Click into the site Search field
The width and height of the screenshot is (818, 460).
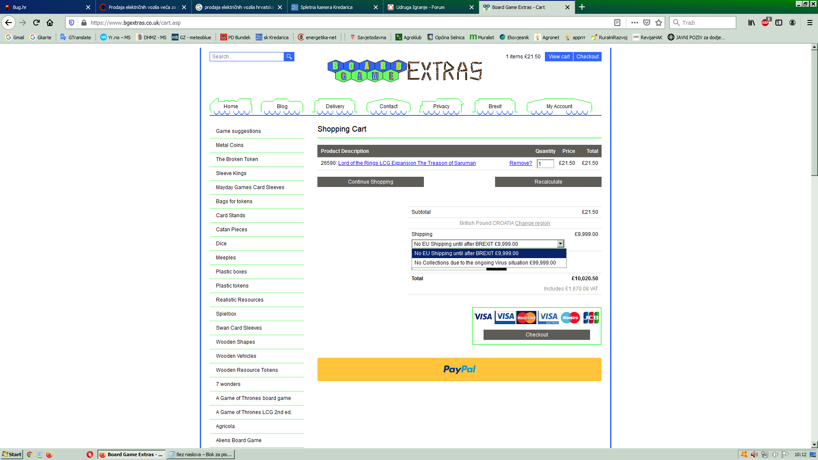click(x=247, y=57)
